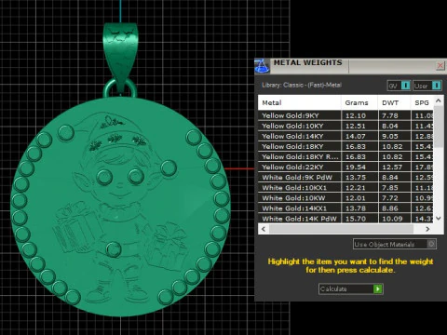Click the 12.57 DWT value
This screenshot has width=447, height=335.
(x=392, y=167)
